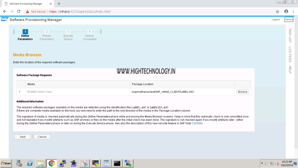Image resolution: width=298 pixels, height=168 pixels.
Task: Click the Browse button for HANA Client
Action: coord(242,92)
